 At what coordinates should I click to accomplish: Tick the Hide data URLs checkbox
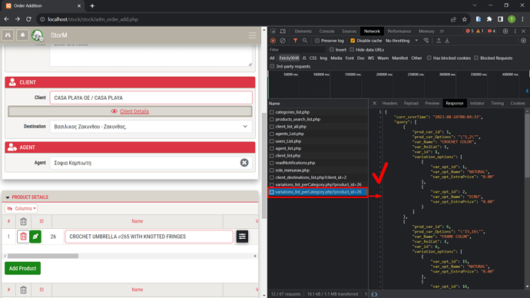pos(352,50)
